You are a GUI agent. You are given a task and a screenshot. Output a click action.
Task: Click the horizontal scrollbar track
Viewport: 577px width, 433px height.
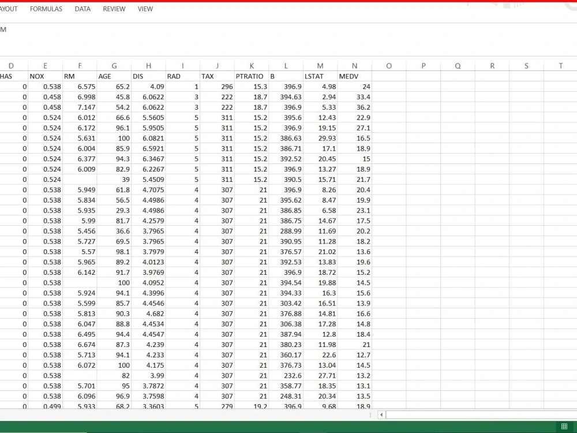coord(481,415)
